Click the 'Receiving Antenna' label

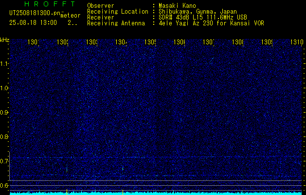(116, 23)
